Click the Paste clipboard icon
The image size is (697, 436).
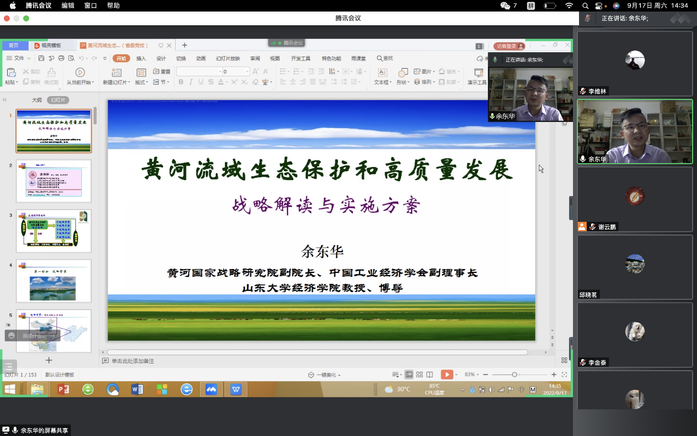pyautogui.click(x=10, y=72)
